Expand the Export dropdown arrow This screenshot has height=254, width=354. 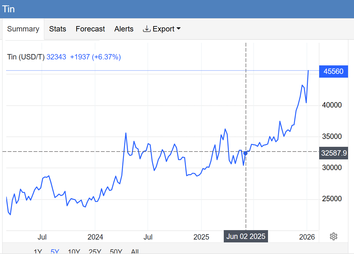tap(179, 29)
